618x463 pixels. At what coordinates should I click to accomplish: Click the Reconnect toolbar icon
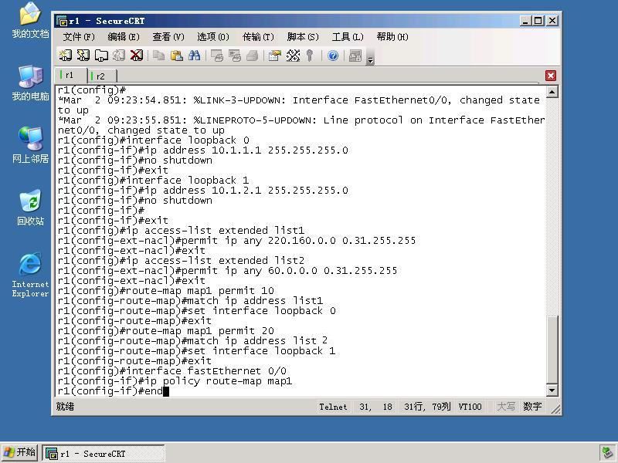click(119, 56)
